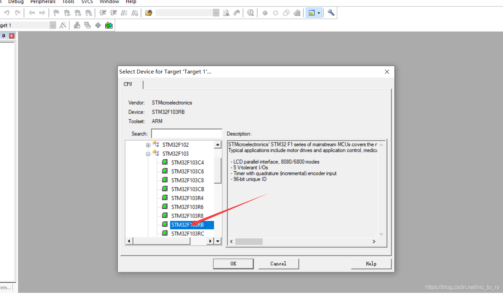Click the device tree scroll right arrow
The width and height of the screenshot is (503, 294).
click(210, 241)
